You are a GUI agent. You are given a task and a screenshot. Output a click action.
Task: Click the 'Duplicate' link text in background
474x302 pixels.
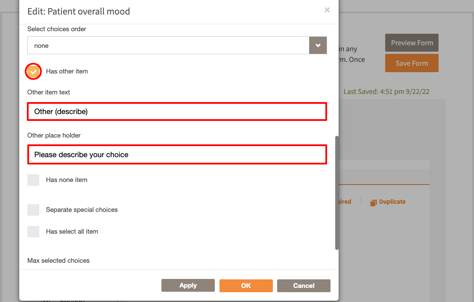(x=392, y=202)
